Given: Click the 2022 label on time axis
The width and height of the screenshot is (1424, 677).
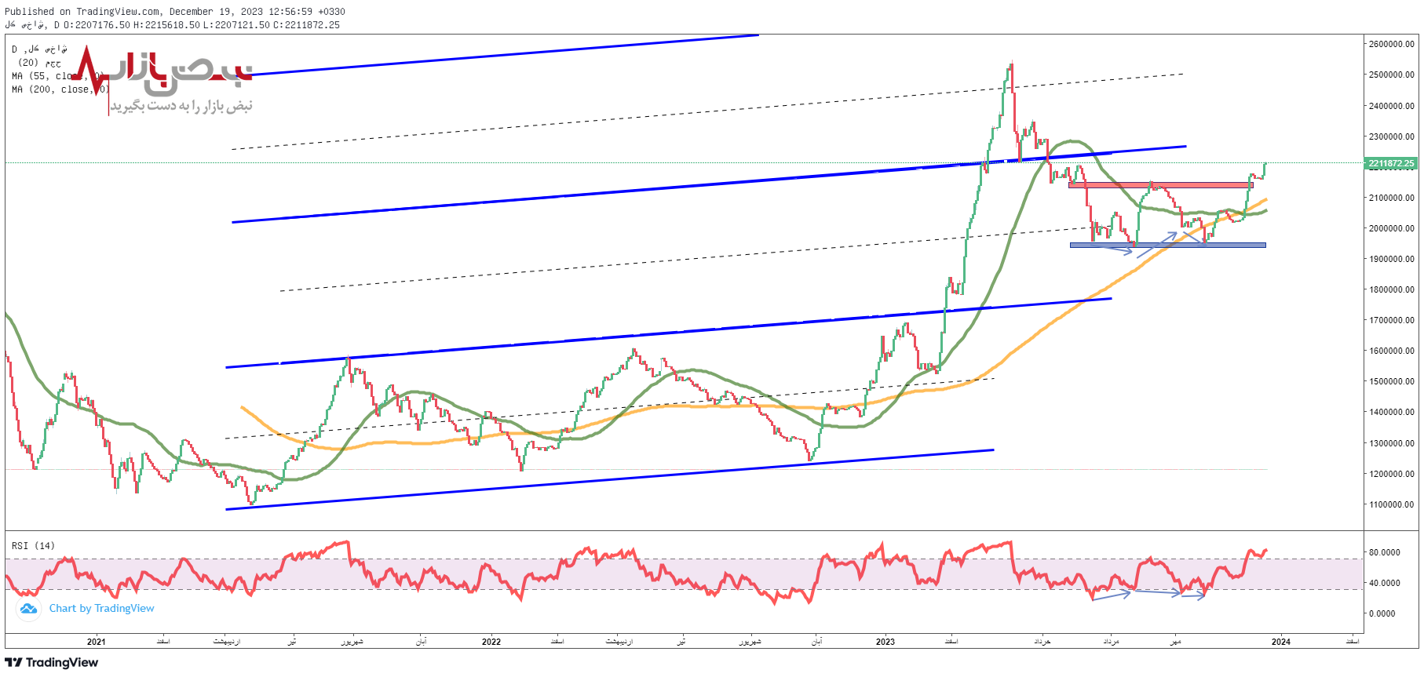Looking at the screenshot, I should pyautogui.click(x=491, y=642).
